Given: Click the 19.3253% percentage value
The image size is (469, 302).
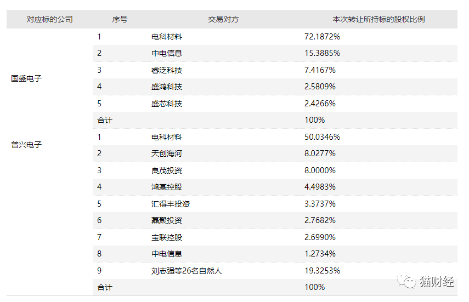Looking at the screenshot, I should 322,271.
